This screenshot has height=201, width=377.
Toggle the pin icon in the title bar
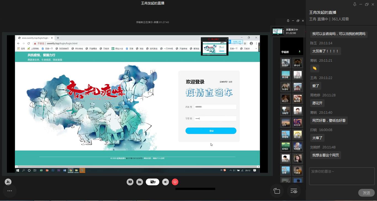tap(355, 4)
